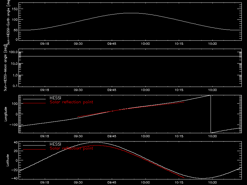Click 09:45 time label below Moon angle plot
The height and width of the screenshot is (185, 247).
coord(112,90)
